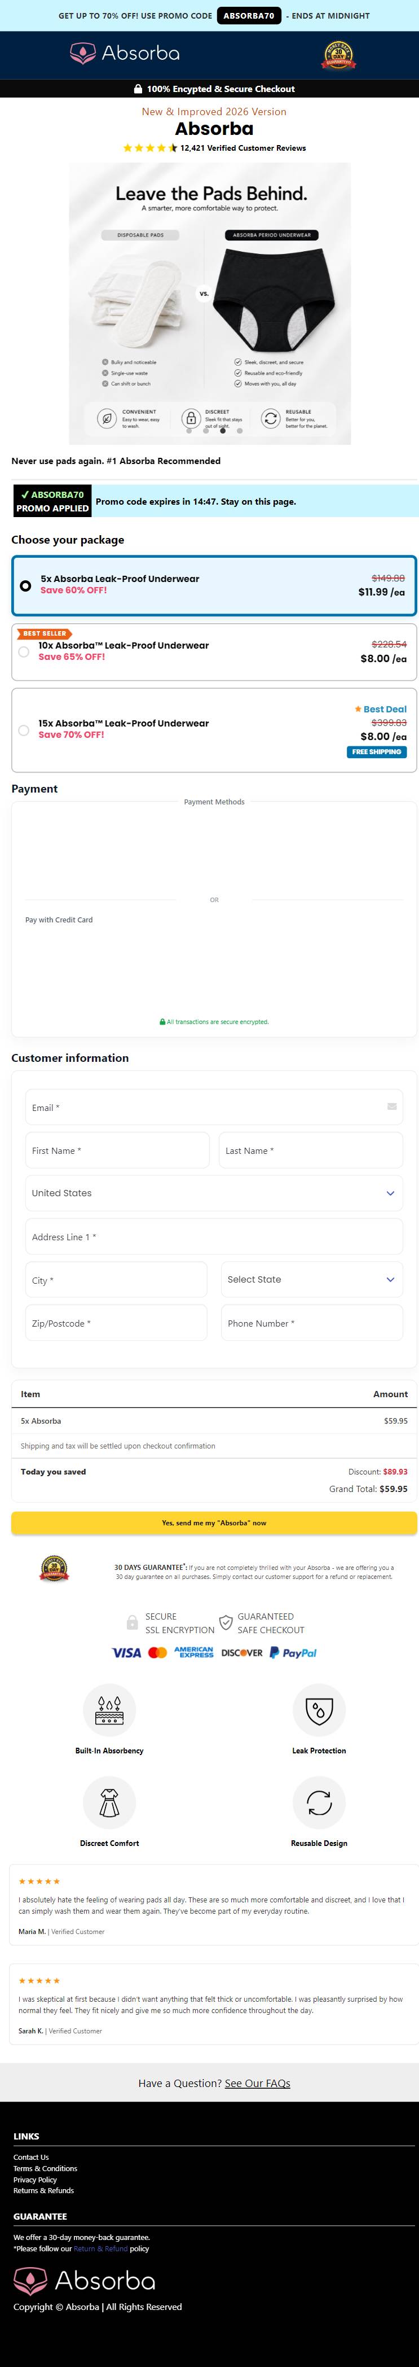This screenshot has width=419, height=2367.
Task: Select the third carousel dot on the product image
Action: coord(222,430)
